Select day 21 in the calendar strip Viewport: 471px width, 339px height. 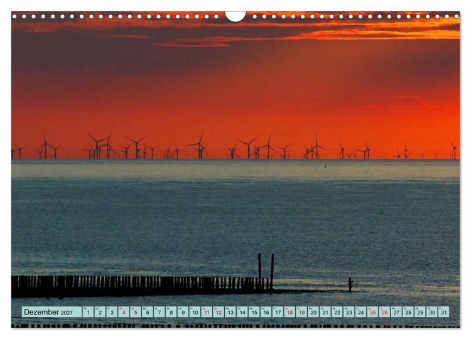(x=325, y=312)
